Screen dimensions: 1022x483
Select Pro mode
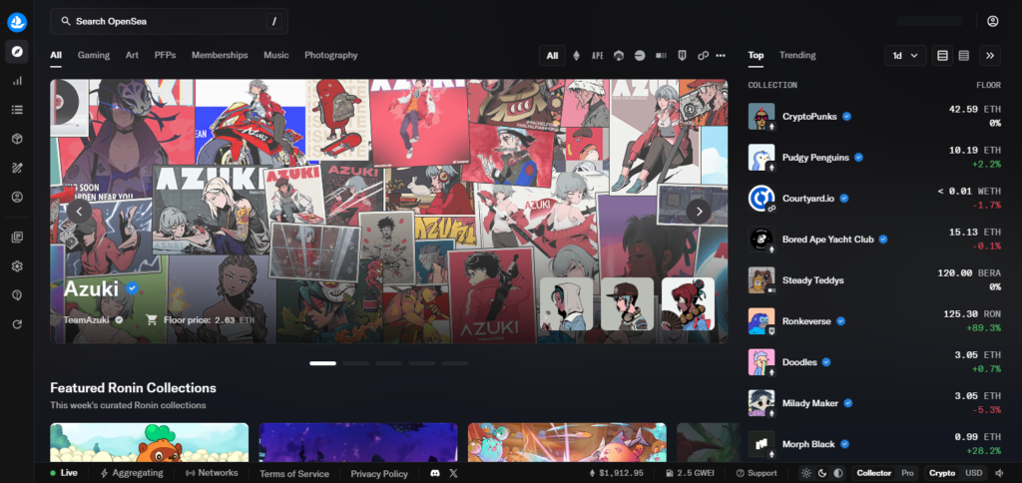(907, 473)
